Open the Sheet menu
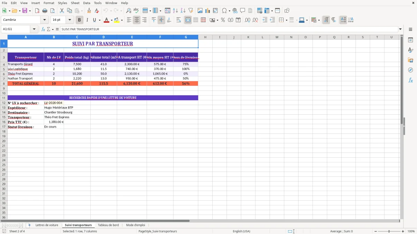Image resolution: width=417 pixels, height=234 pixels. click(75, 3)
